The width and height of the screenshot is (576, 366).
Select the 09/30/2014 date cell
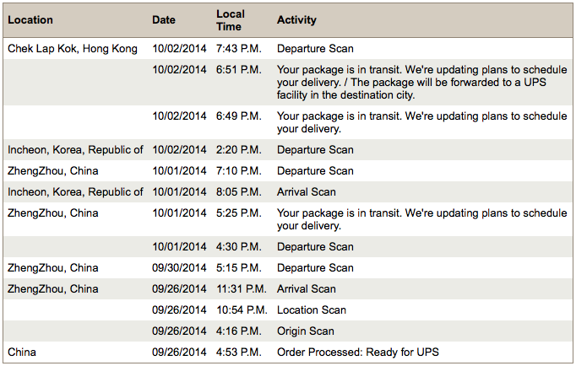(x=179, y=268)
